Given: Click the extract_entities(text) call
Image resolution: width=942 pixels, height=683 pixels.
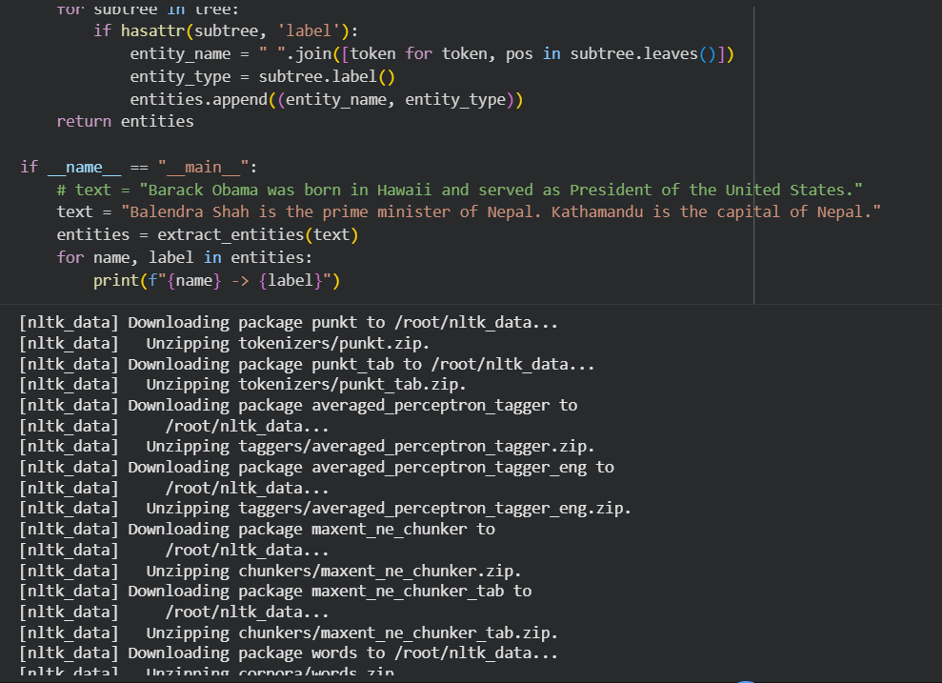Looking at the screenshot, I should click(258, 235).
